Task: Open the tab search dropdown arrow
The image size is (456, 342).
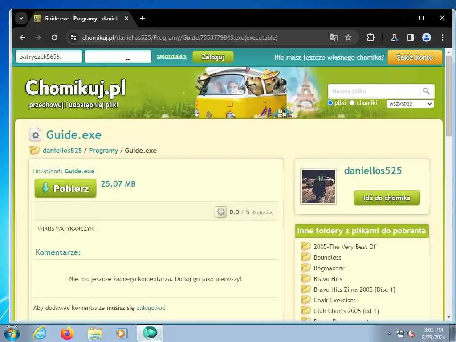Action: (21, 18)
